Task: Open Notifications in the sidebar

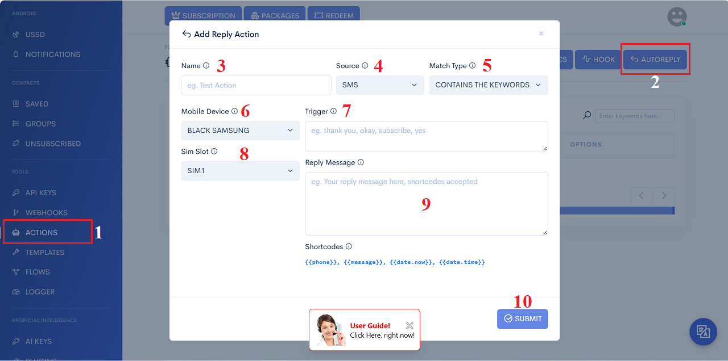Action: [x=53, y=54]
